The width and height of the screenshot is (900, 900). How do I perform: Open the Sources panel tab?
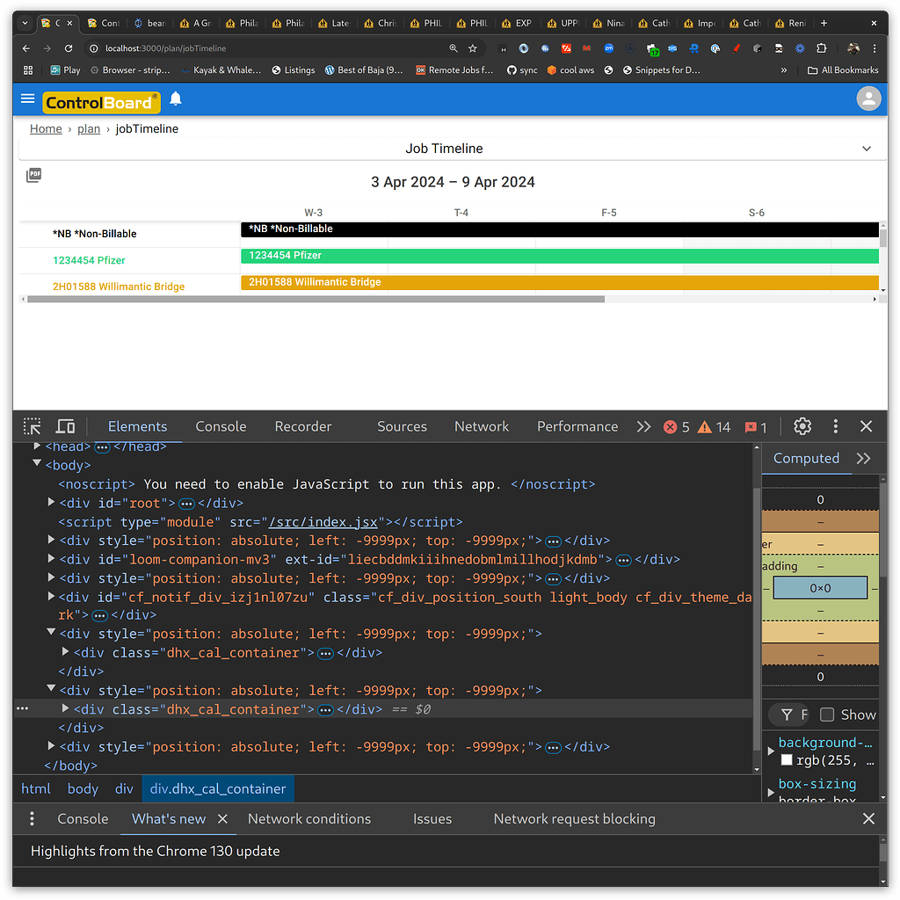402,426
